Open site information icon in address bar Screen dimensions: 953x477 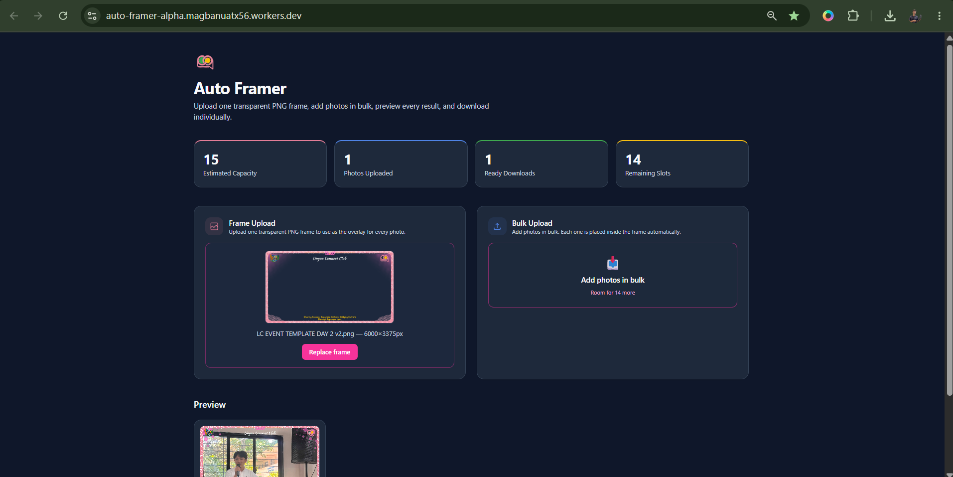click(92, 16)
